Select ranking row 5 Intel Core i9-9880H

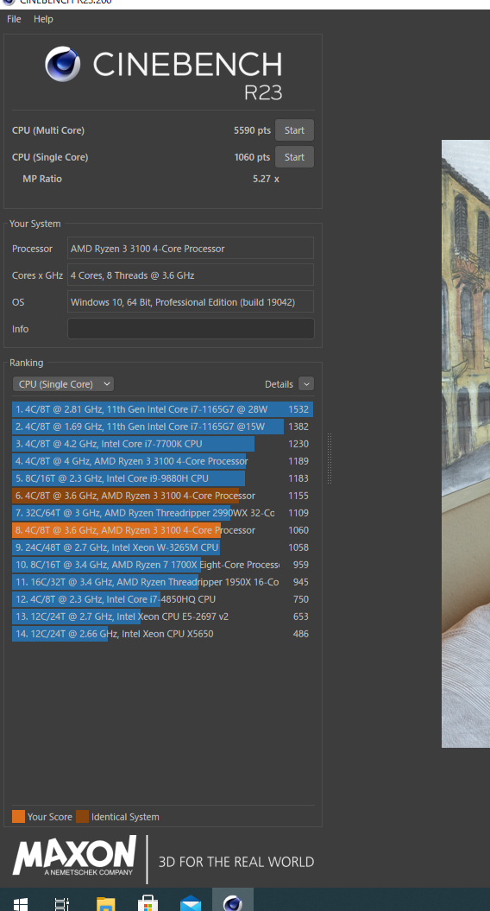(x=162, y=478)
